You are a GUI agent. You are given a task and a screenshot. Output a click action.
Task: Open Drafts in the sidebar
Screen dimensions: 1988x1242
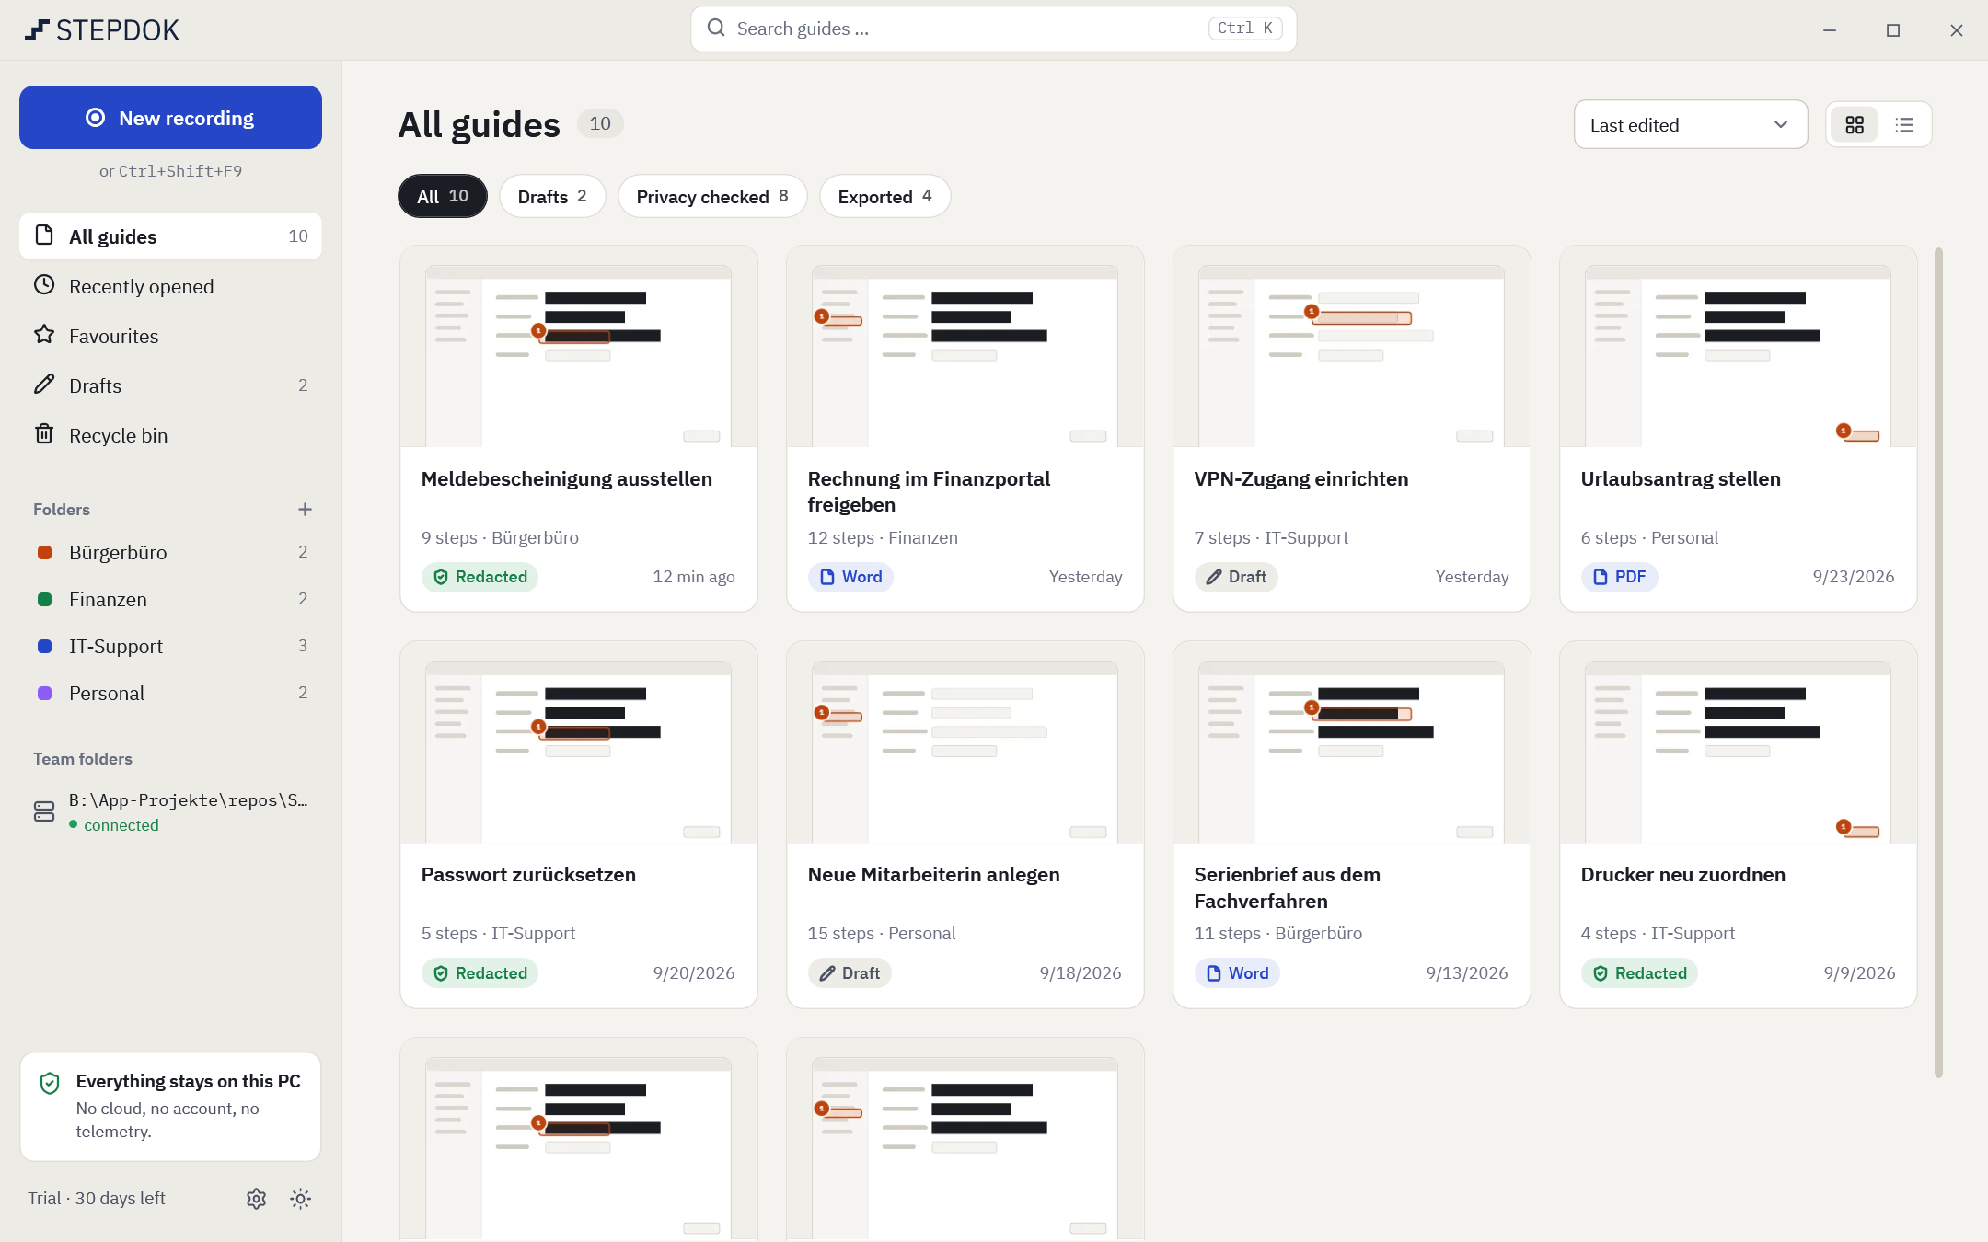point(170,385)
